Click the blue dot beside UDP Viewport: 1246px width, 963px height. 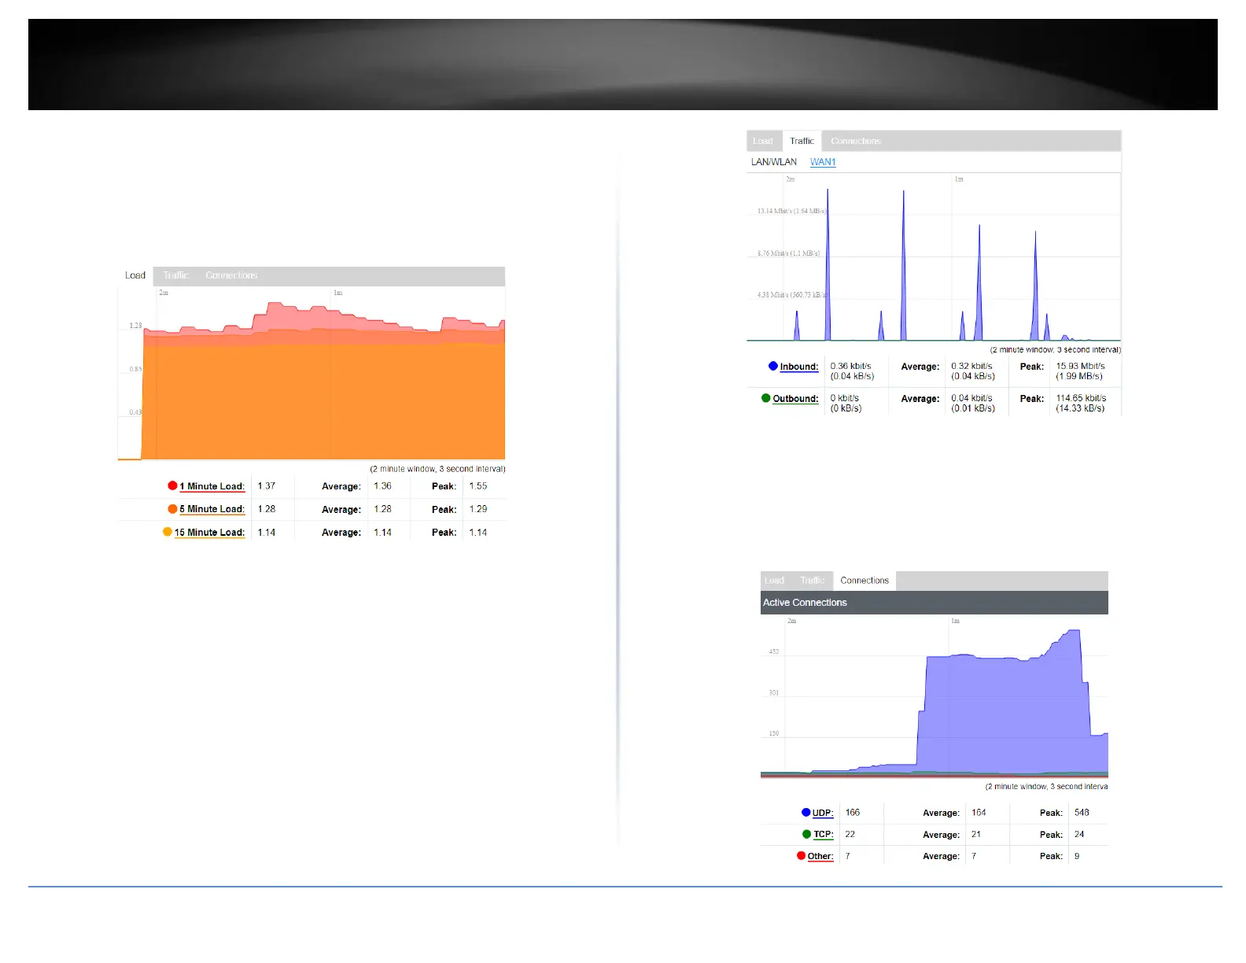click(806, 812)
